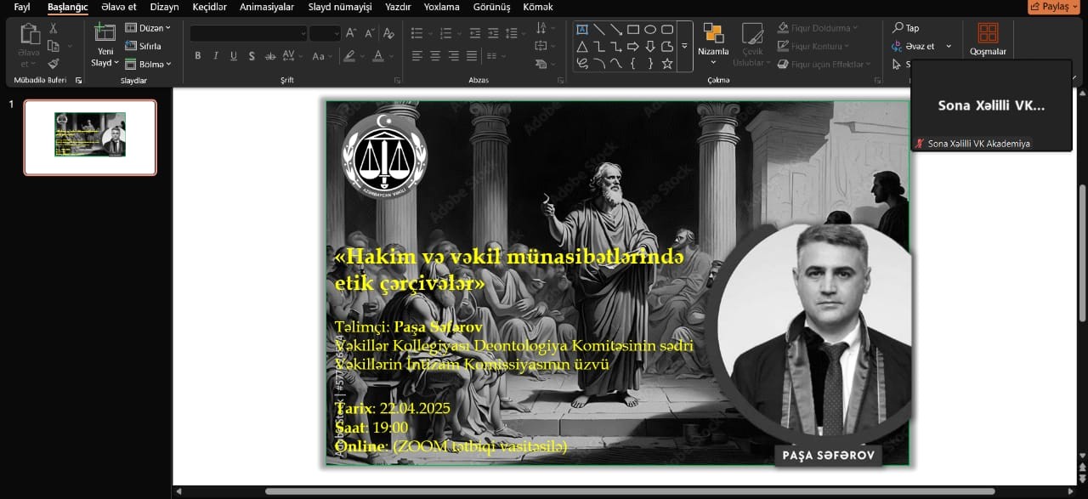The width and height of the screenshot is (1088, 499).
Task: Toggle text Shadow effect
Action: [252, 56]
